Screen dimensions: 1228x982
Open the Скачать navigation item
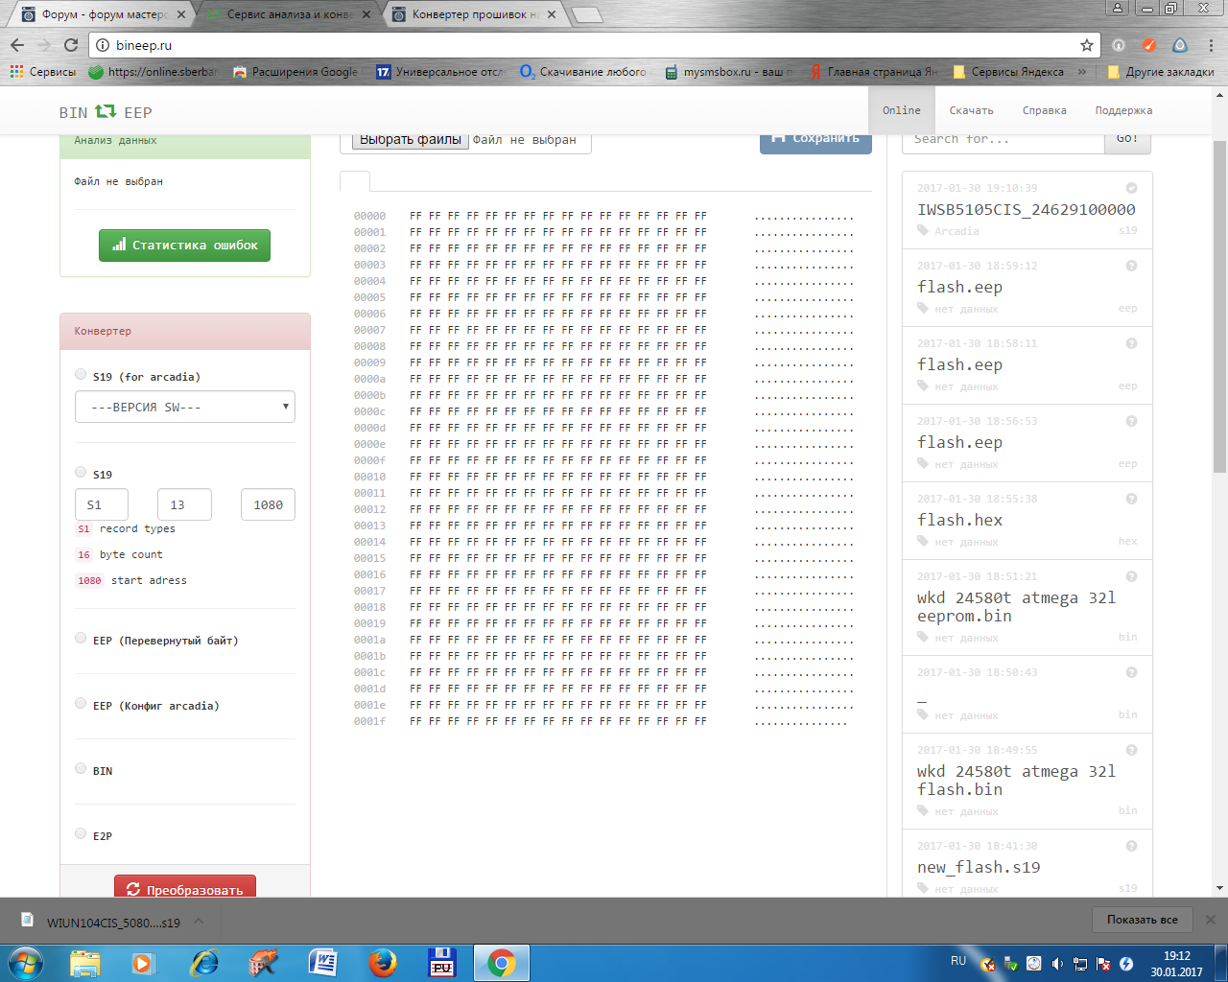[971, 111]
